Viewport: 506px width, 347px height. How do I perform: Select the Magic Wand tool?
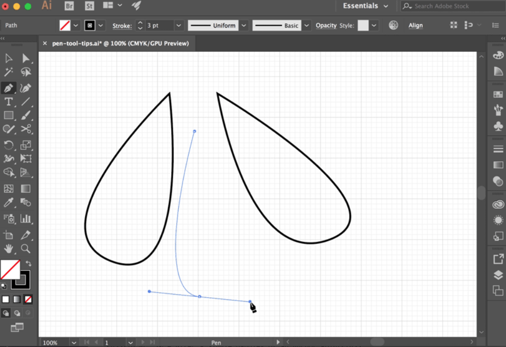point(9,73)
